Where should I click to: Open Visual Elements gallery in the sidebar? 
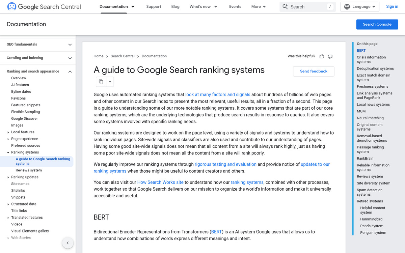click(x=30, y=231)
